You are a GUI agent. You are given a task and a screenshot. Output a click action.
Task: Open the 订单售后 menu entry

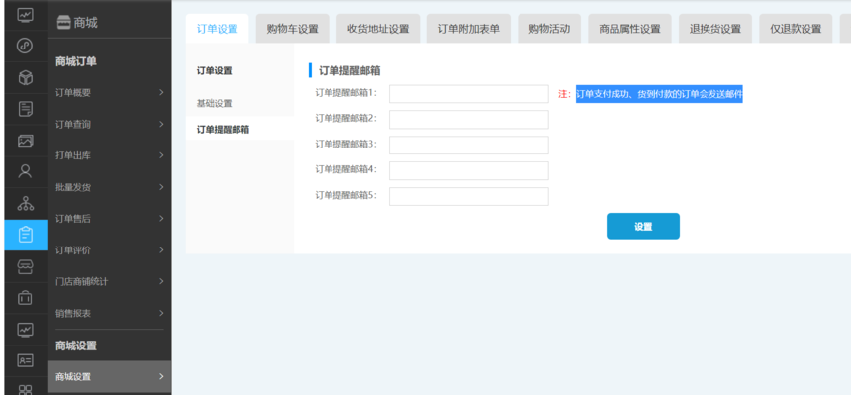pos(110,219)
